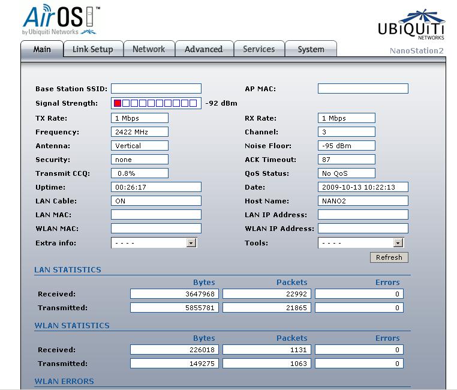Click the WLAN transmitted packets value 1063

(267, 364)
